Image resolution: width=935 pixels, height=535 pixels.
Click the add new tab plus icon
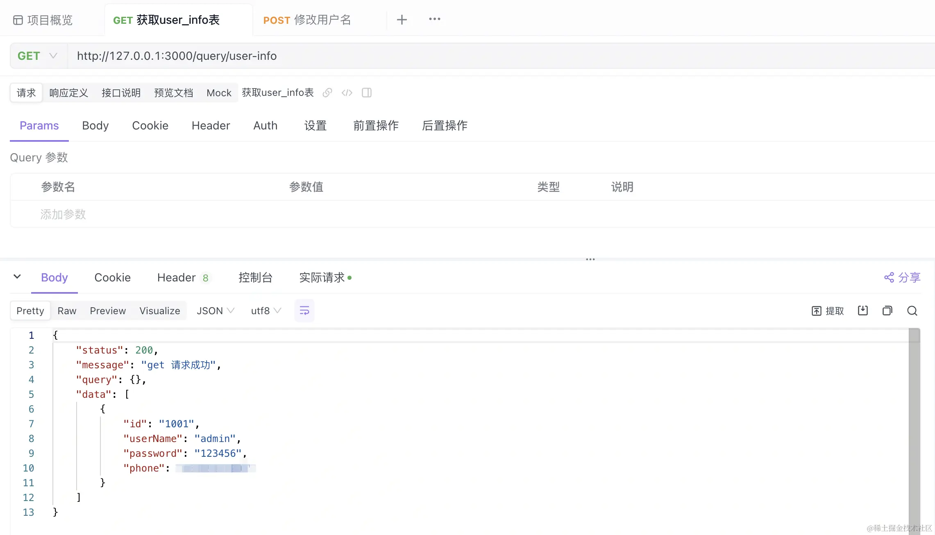click(x=402, y=20)
